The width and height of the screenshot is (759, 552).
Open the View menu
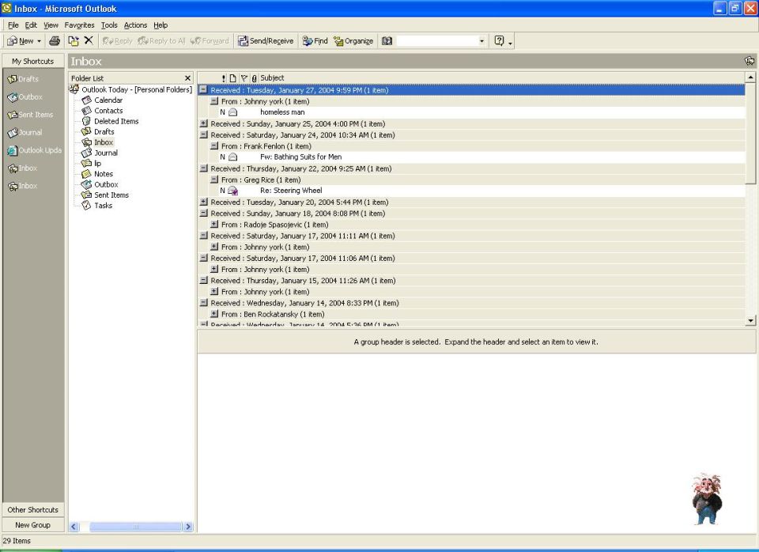51,25
